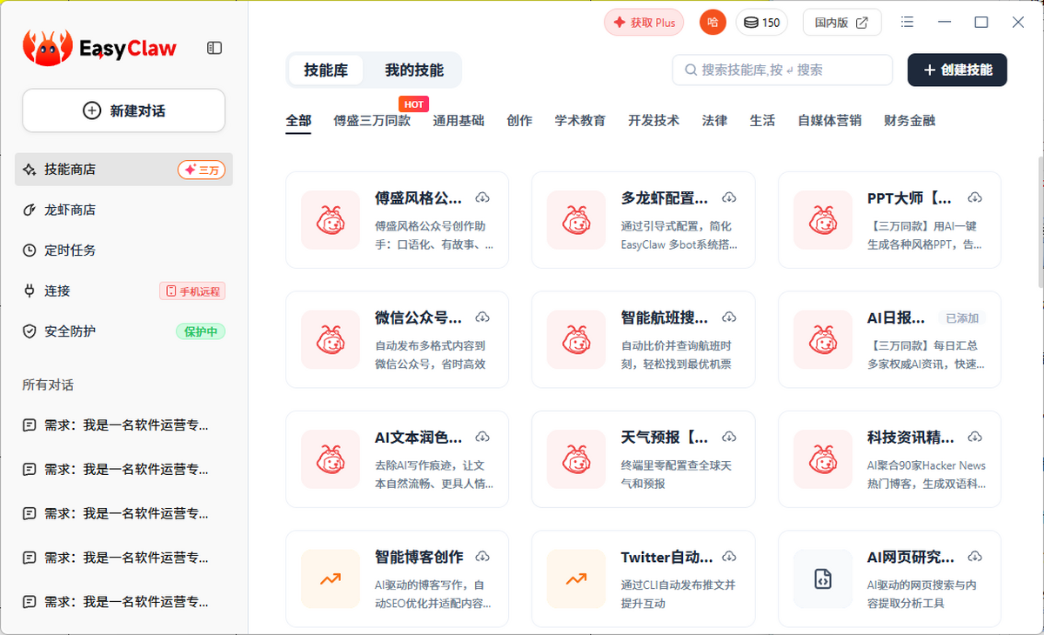Click the 获取 Plus upgrade button
The image size is (1044, 635).
(644, 23)
